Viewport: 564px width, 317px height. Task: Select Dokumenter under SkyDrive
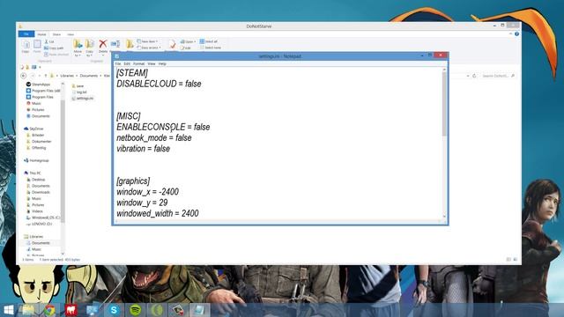39,141
